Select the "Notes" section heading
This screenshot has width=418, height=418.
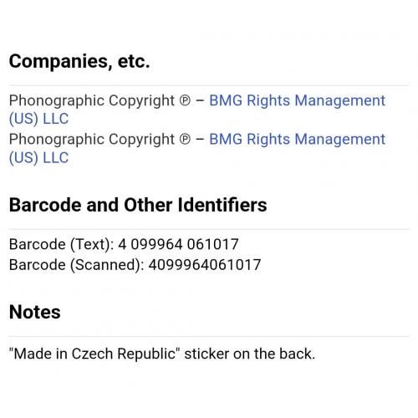click(x=35, y=312)
